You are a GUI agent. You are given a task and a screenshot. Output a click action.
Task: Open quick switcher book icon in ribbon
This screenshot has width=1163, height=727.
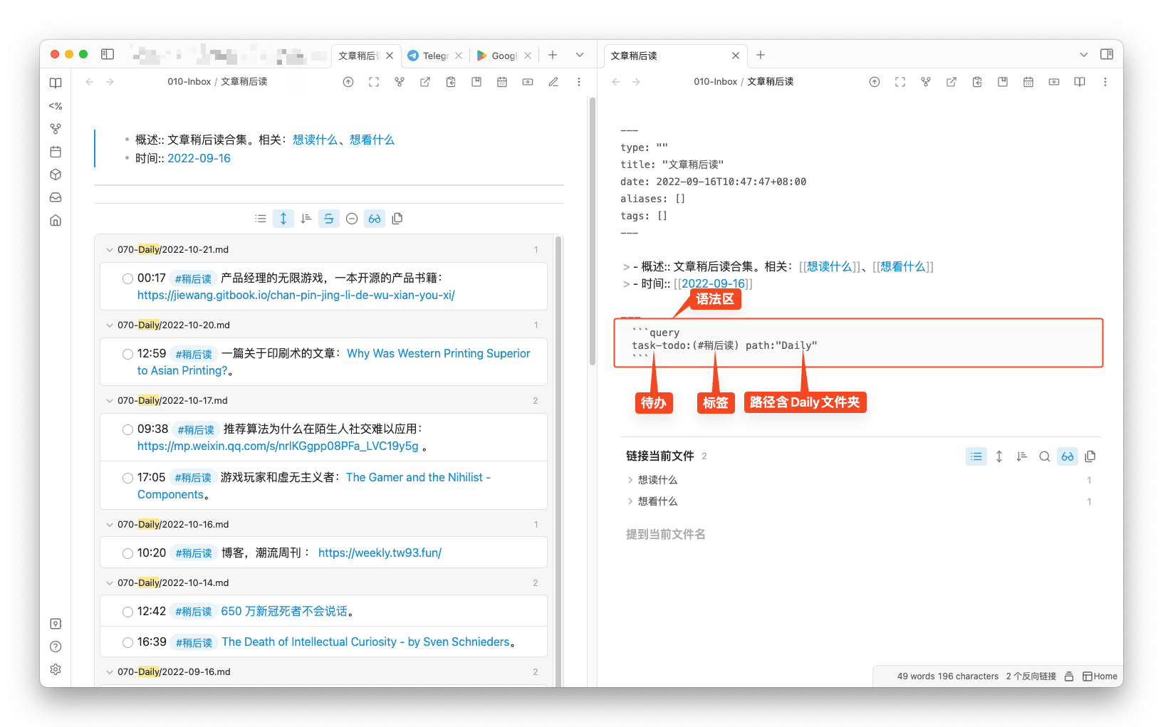pyautogui.click(x=56, y=83)
